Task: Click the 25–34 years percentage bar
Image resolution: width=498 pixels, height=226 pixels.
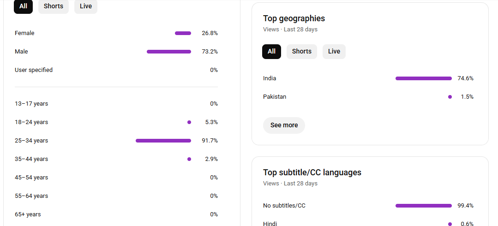Action: (x=163, y=141)
